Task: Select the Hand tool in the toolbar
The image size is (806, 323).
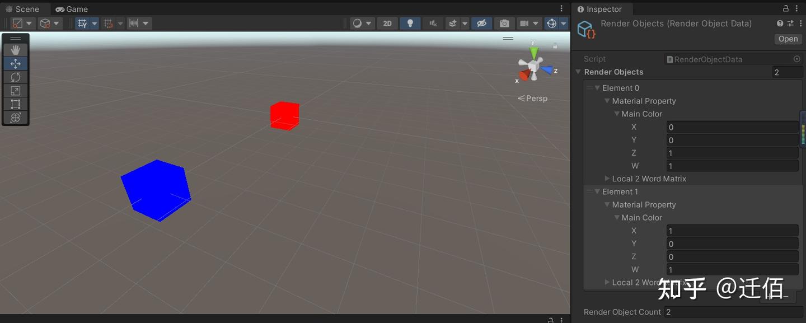Action: (15, 50)
